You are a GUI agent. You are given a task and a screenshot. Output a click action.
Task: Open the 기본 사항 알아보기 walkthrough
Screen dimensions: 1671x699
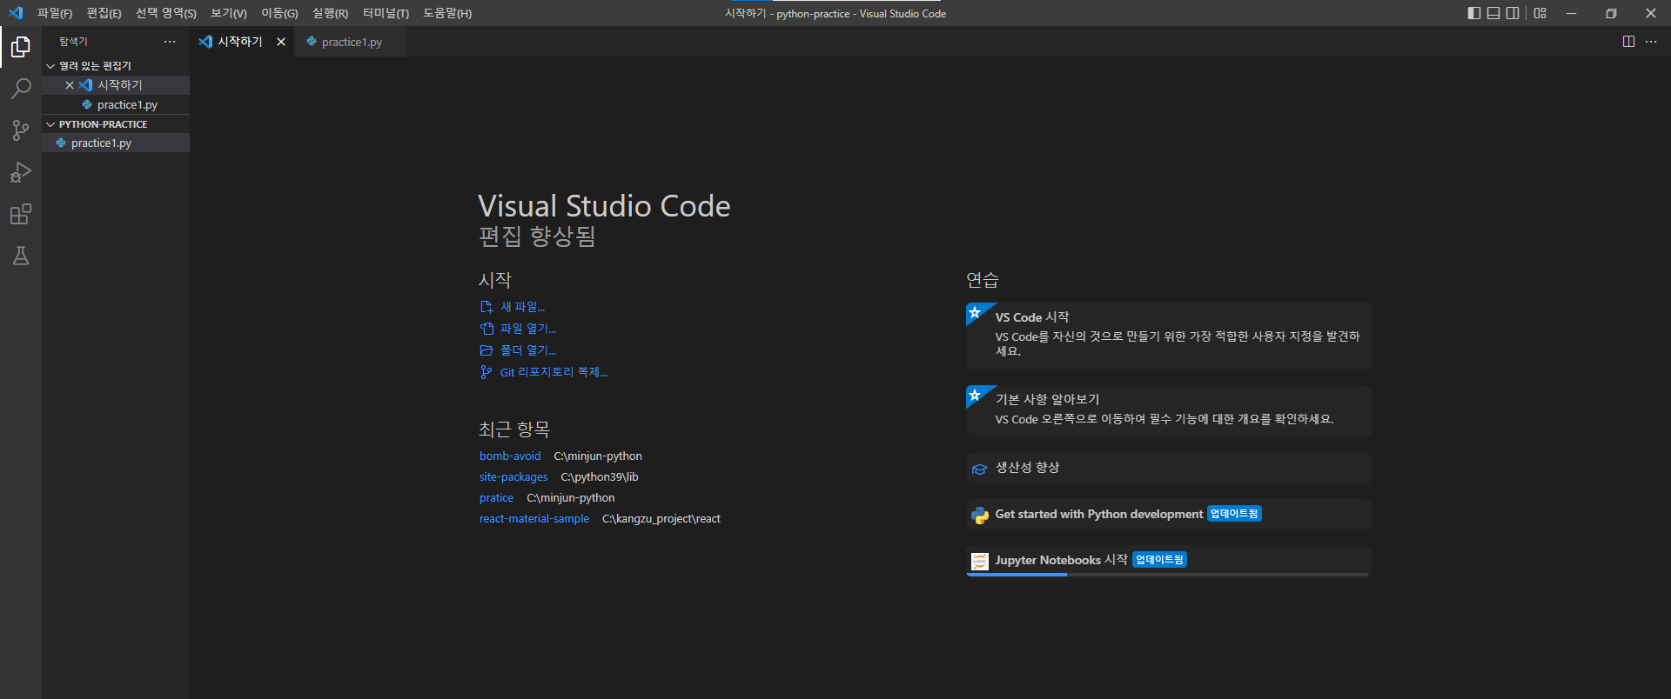point(1169,410)
